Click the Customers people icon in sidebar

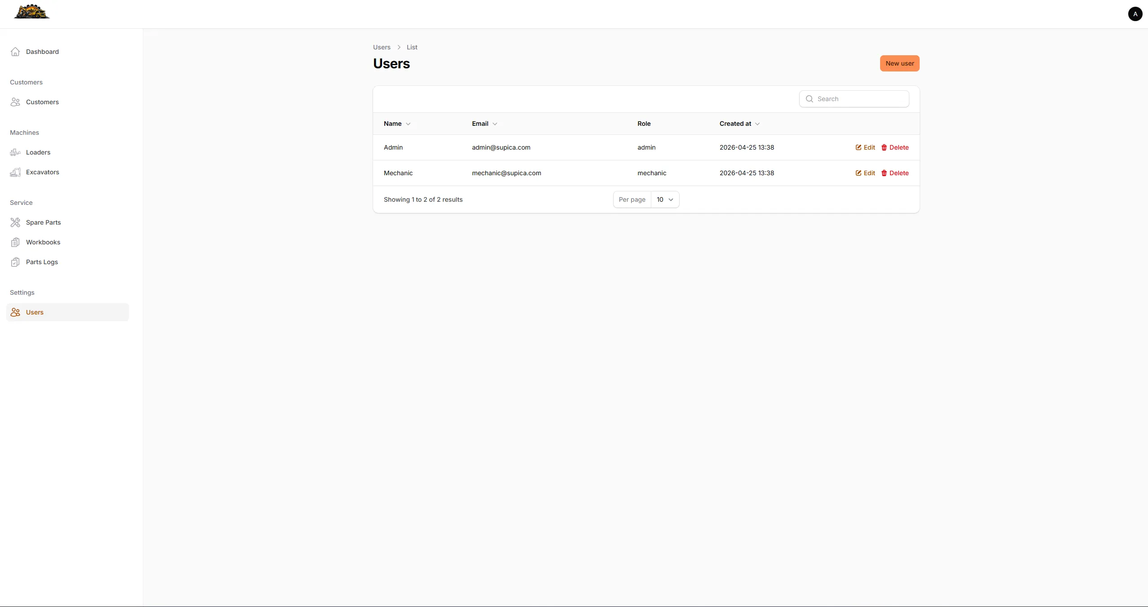15,102
